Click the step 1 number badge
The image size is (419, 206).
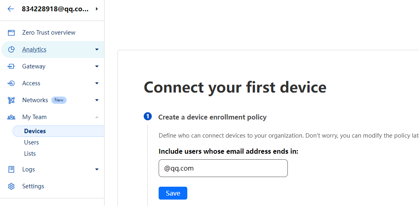click(x=148, y=117)
